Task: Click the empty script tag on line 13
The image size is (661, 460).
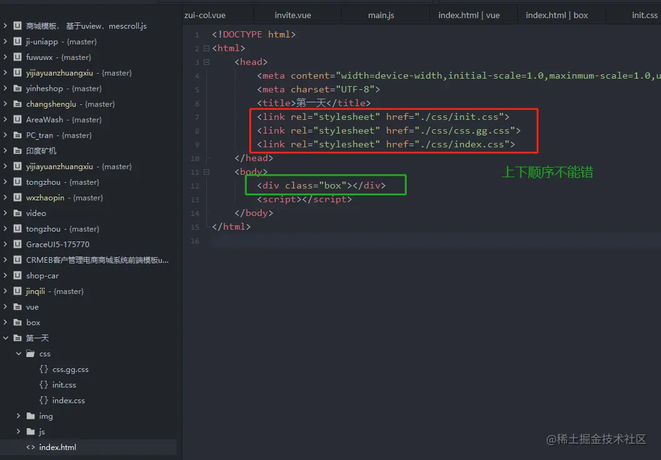Action: 304,199
